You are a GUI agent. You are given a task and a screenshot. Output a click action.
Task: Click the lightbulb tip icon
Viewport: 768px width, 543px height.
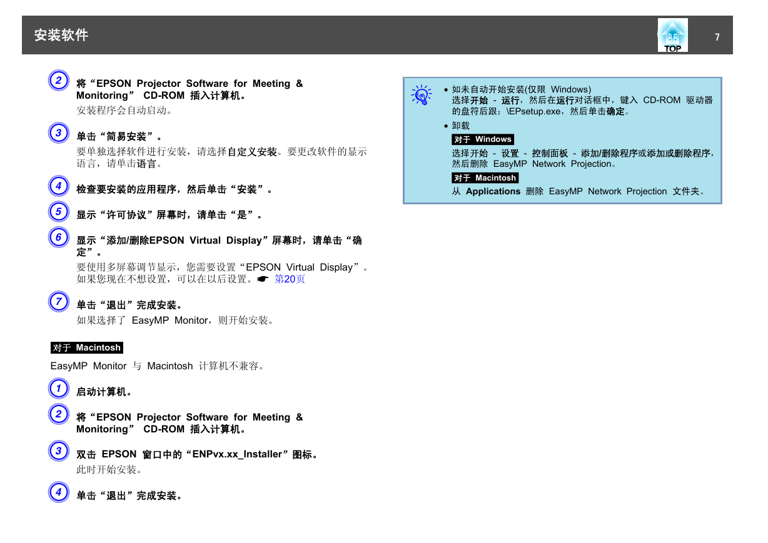pyautogui.click(x=422, y=94)
